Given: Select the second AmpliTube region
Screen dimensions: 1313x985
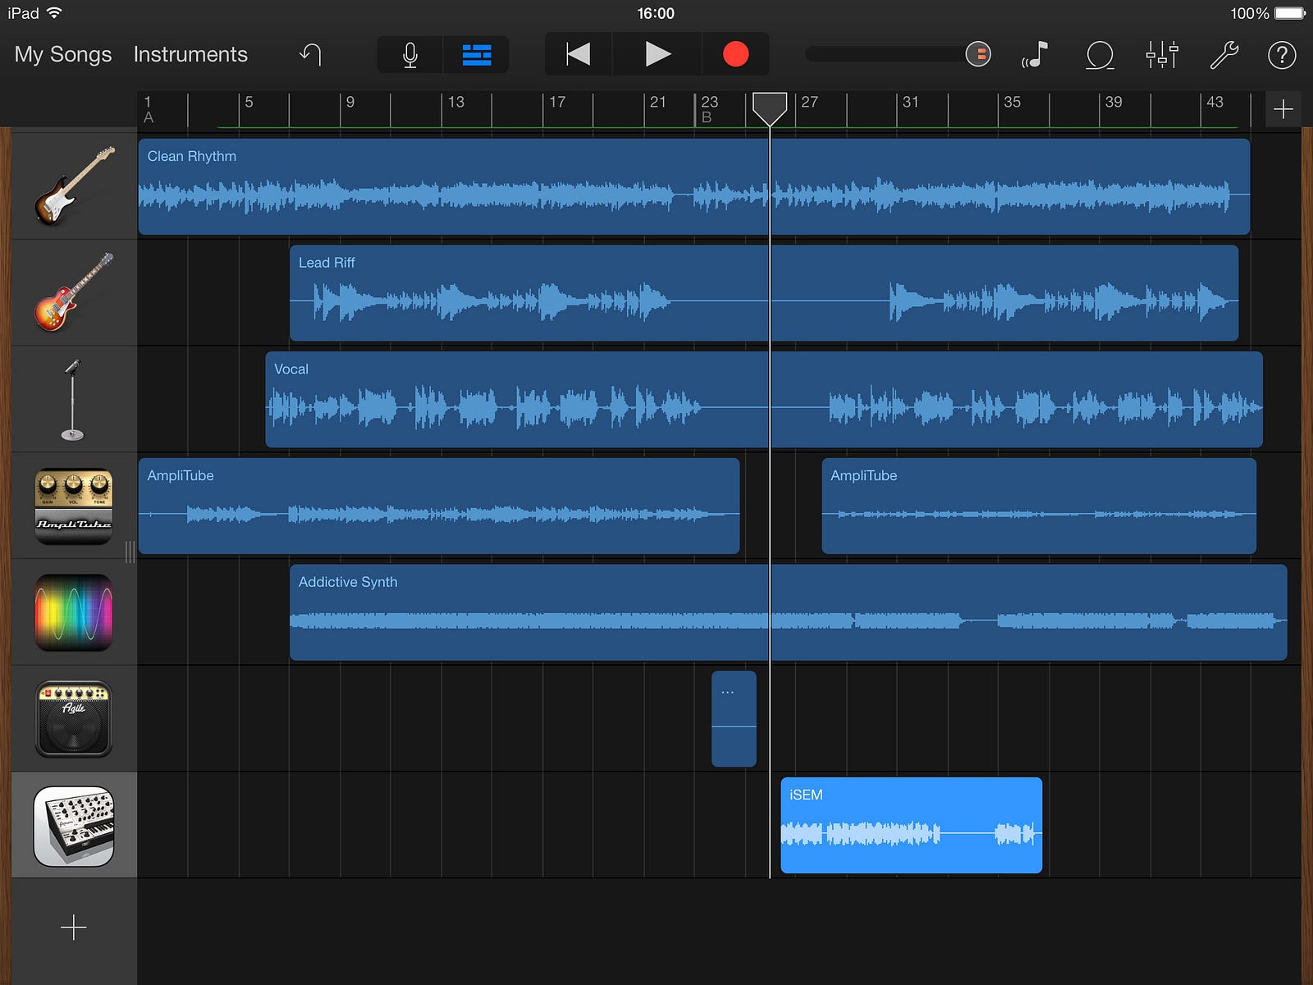Looking at the screenshot, I should pos(1039,506).
